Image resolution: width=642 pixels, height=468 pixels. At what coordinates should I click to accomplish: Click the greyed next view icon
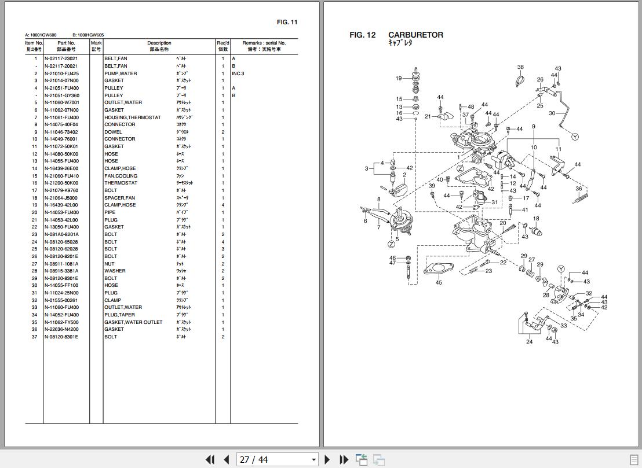click(379, 459)
